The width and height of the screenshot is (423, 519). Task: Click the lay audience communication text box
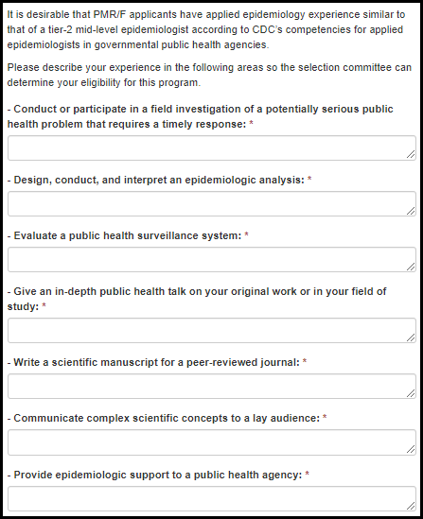[212, 442]
